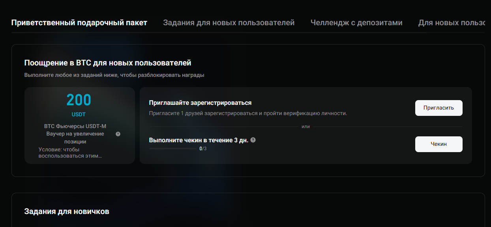Select the cut-off 'Для новых польз…' tab
Screen dimensions: 491x227
coord(452,22)
